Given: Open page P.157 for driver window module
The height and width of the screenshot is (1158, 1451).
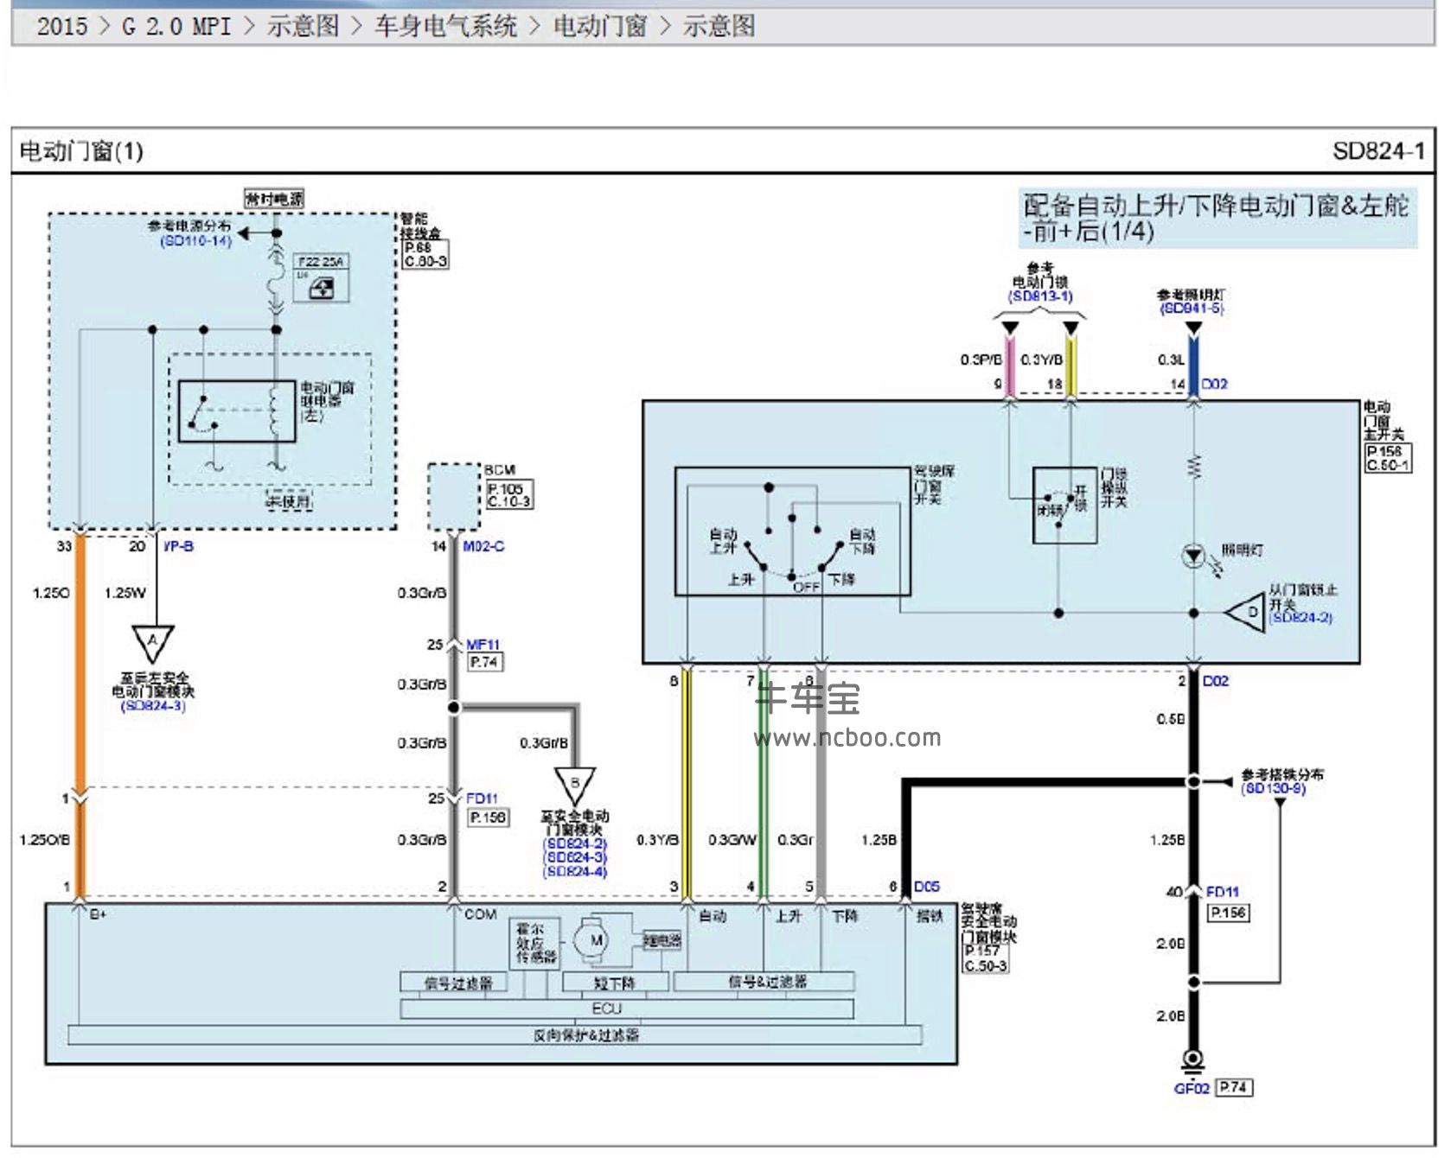Looking at the screenshot, I should pyautogui.click(x=981, y=951).
